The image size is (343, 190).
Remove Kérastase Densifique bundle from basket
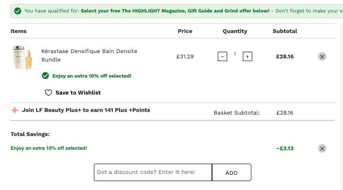coord(322,57)
